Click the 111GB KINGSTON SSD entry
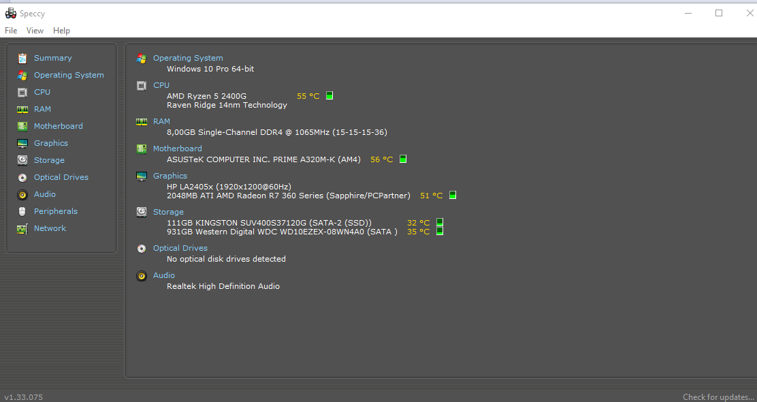This screenshot has width=757, height=402. [x=269, y=223]
